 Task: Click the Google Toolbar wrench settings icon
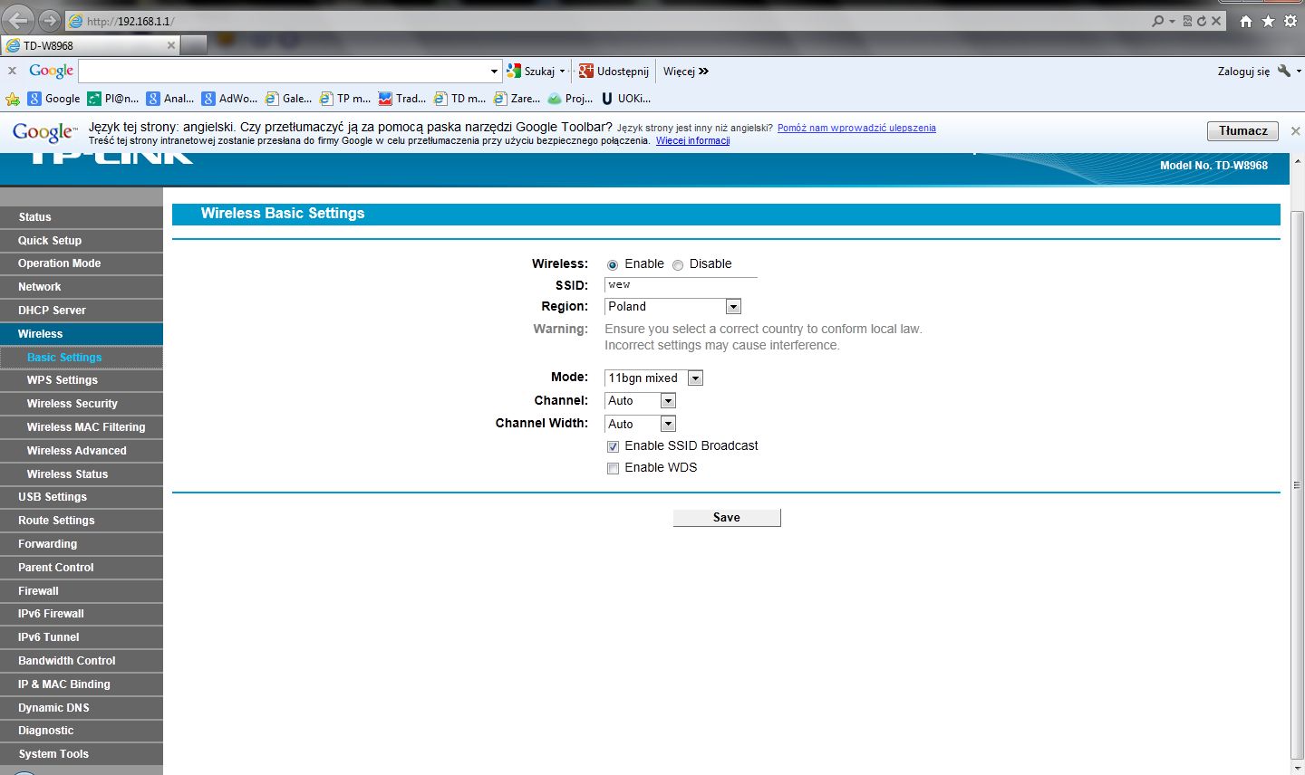(1284, 71)
